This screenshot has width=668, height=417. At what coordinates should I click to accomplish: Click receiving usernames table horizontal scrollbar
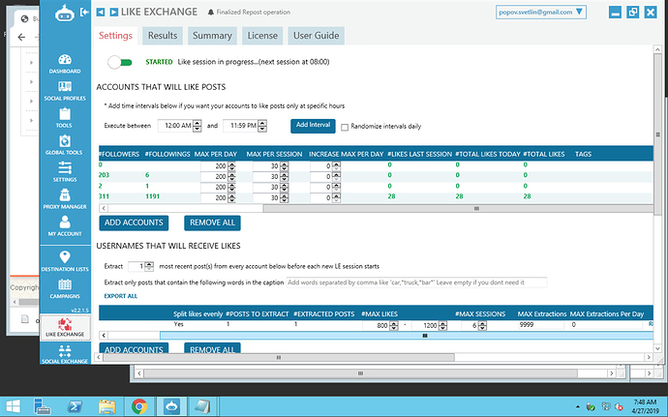point(406,336)
